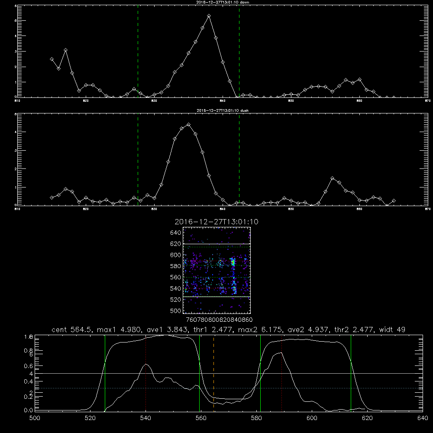Click heatmap y-axis label 540

(x=176, y=288)
